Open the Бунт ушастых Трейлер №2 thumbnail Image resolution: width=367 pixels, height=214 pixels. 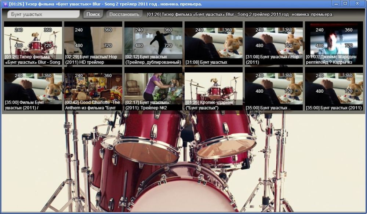(153, 88)
